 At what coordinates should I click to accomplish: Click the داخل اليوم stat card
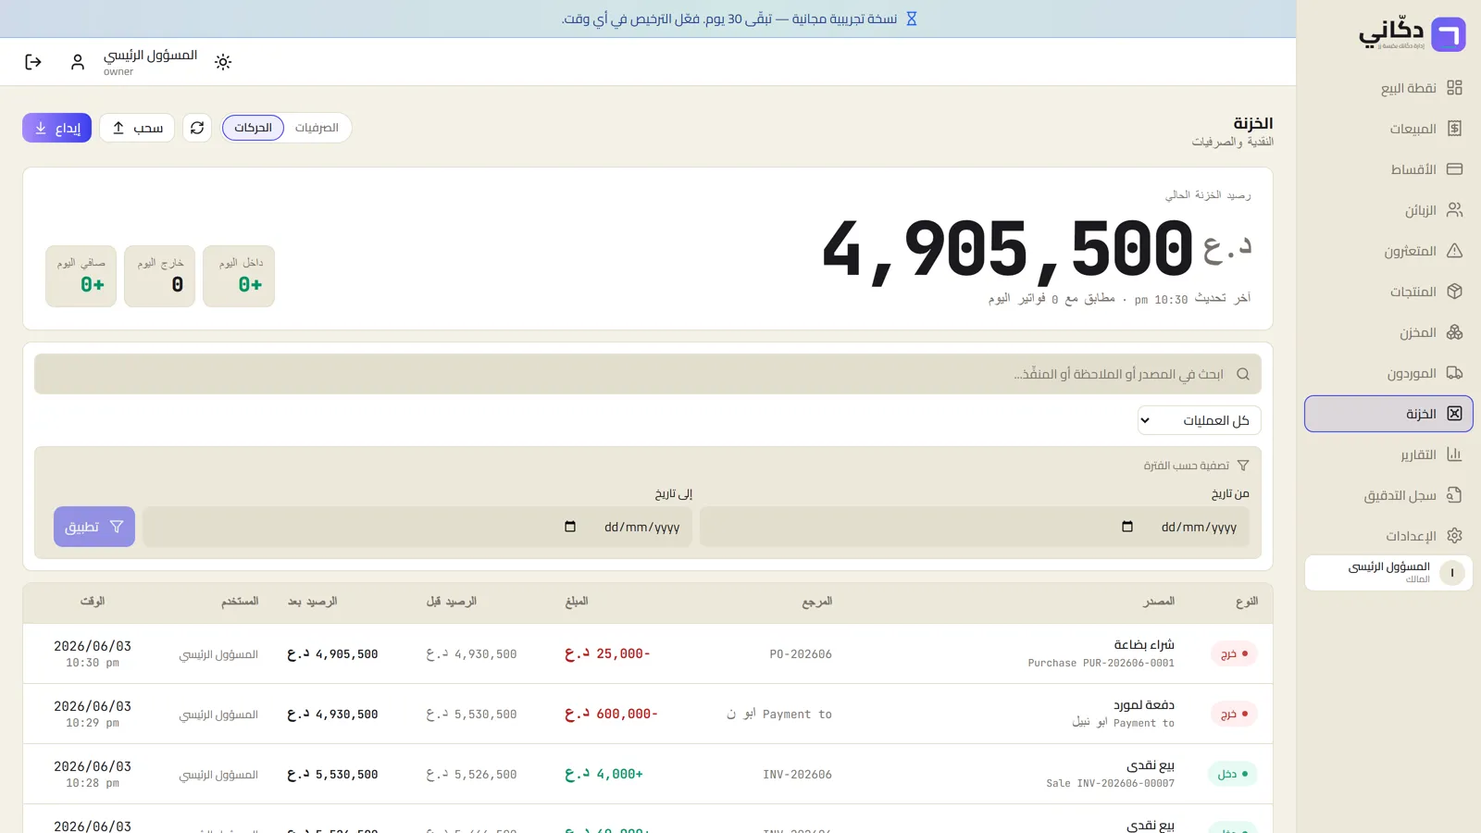(x=239, y=276)
